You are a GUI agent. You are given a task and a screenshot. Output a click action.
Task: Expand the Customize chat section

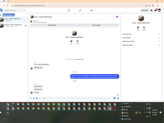pyautogui.click(x=141, y=34)
